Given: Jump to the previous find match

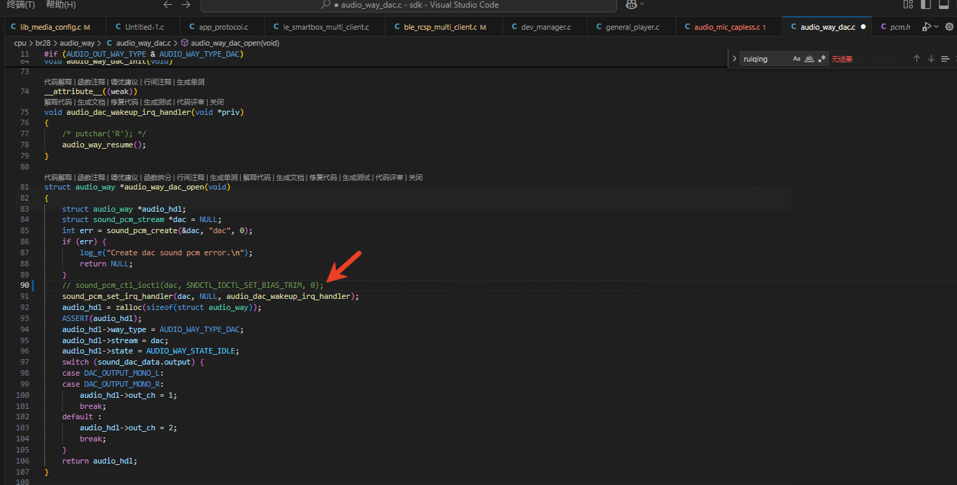Looking at the screenshot, I should pyautogui.click(x=916, y=59).
